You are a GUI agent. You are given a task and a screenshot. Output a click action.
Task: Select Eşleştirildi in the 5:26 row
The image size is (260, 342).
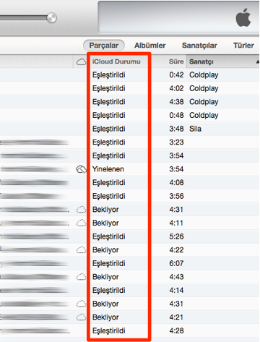point(109,236)
